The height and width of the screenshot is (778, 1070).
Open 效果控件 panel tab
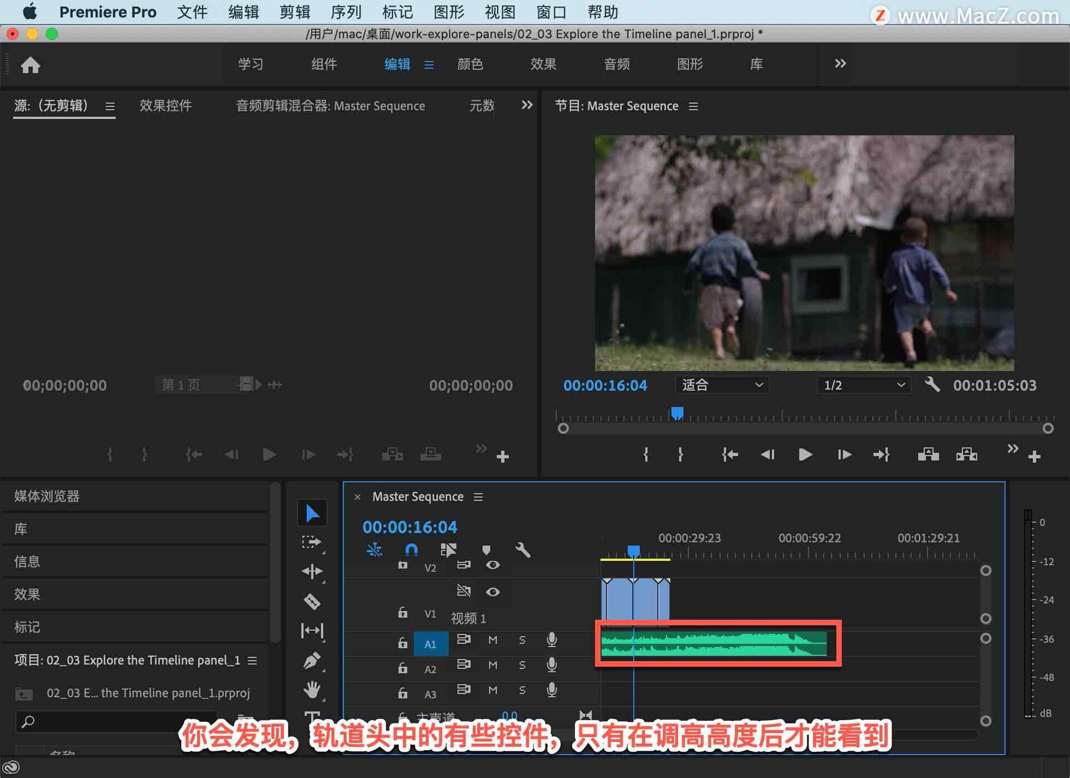point(165,105)
